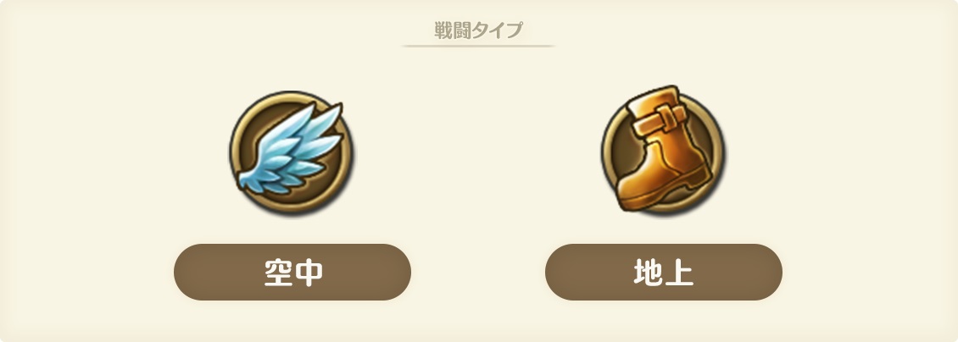The image size is (958, 342).
Task: Tap the gold ring around the wing
Action: pyautogui.click(x=291, y=99)
